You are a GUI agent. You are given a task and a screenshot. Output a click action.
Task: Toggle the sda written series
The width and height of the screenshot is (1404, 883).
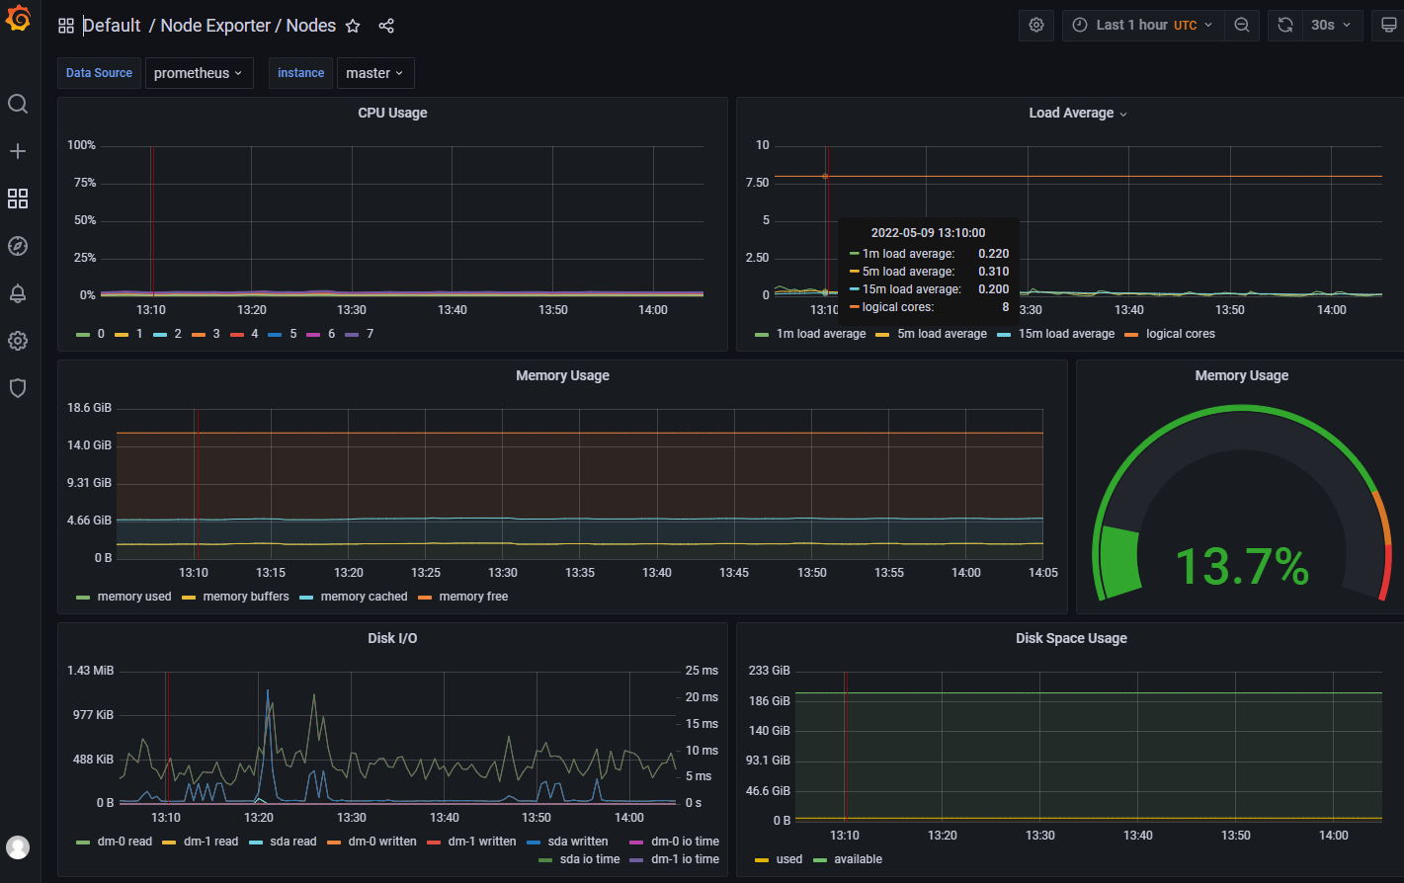click(578, 842)
